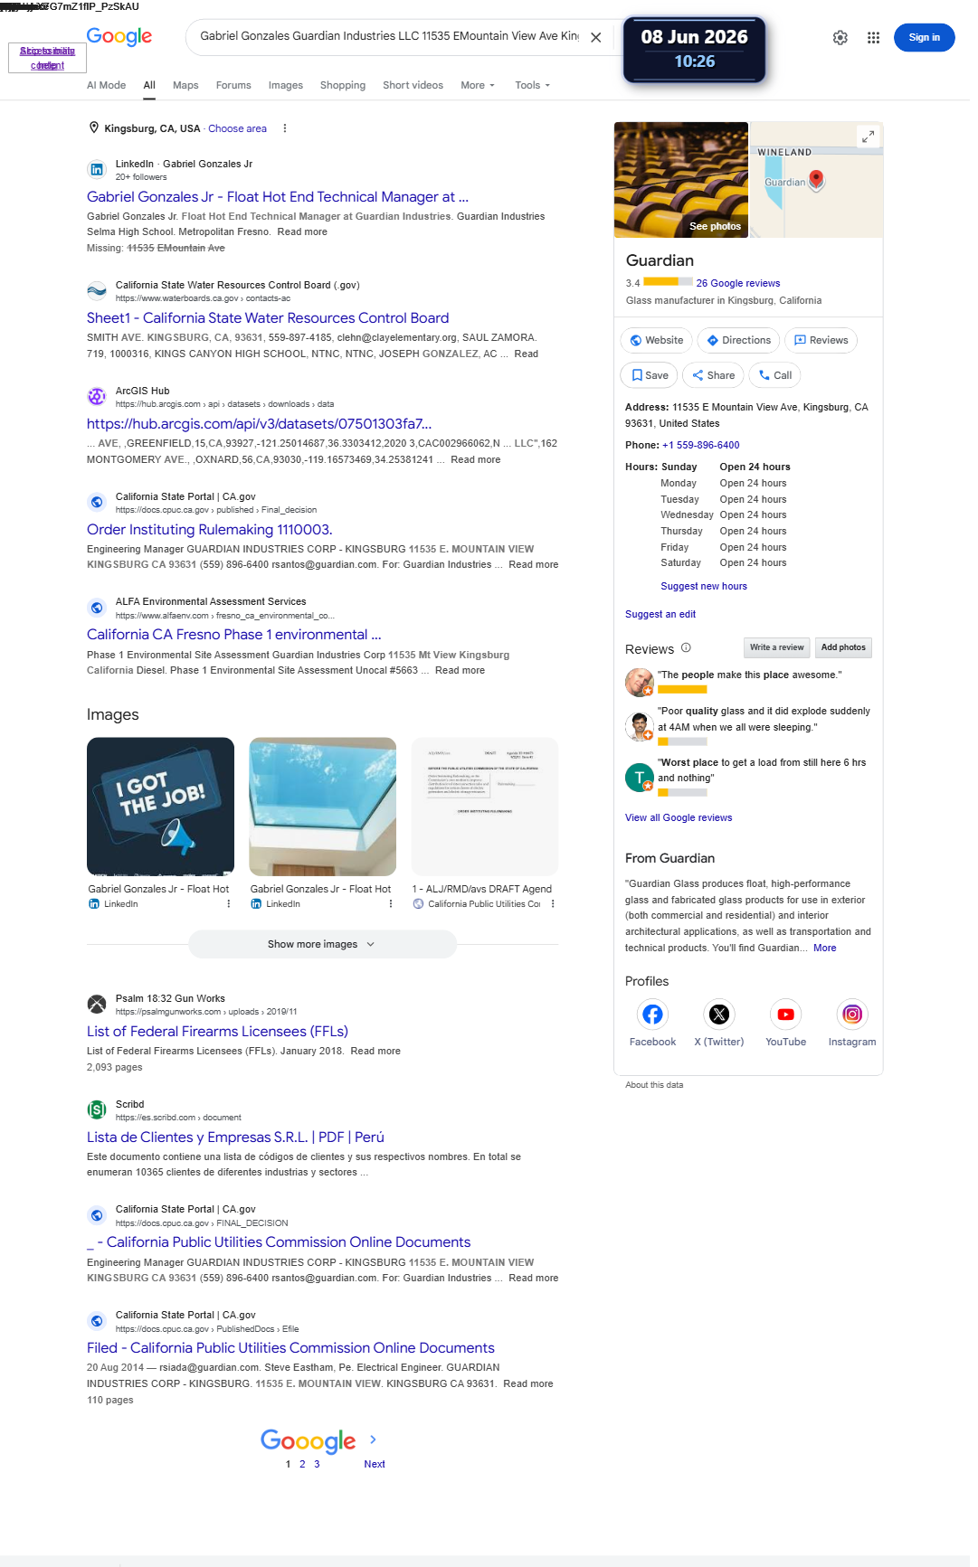This screenshot has width=978, height=1567.
Task: Expand Guardian description with More link
Action: point(824,948)
